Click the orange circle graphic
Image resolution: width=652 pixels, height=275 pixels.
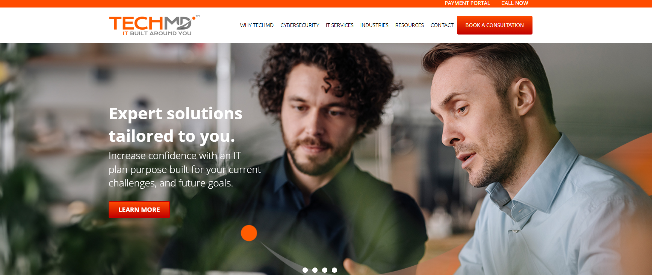coord(249,233)
